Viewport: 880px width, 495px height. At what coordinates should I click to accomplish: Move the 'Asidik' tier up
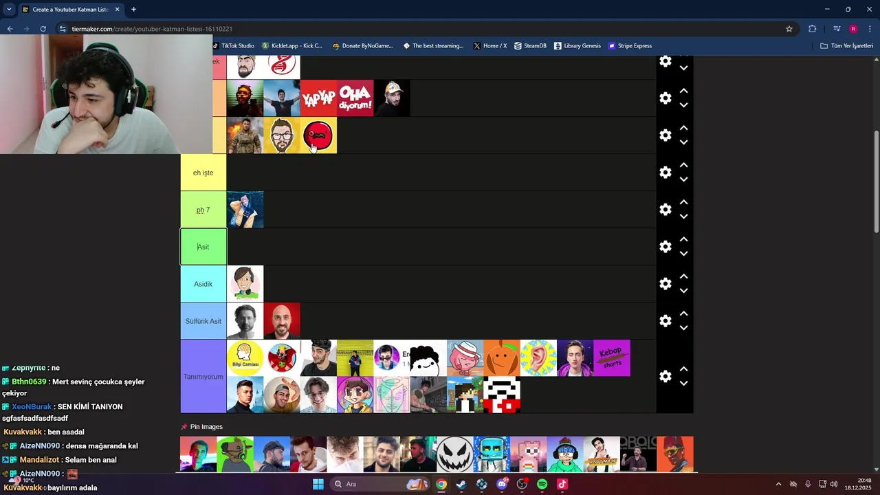click(683, 276)
